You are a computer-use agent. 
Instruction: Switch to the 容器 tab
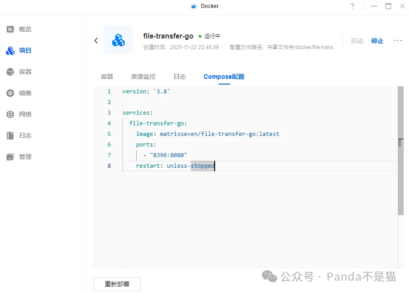pos(107,77)
